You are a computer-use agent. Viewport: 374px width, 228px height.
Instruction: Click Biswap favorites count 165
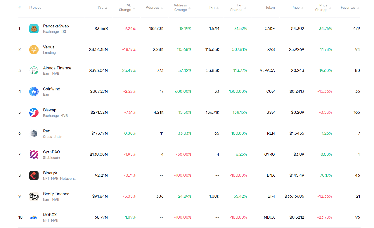tap(356, 113)
